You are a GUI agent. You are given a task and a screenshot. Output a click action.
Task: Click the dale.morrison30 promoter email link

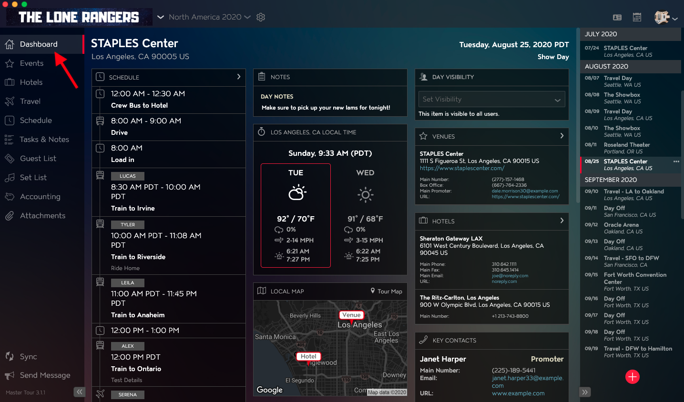pos(525,191)
